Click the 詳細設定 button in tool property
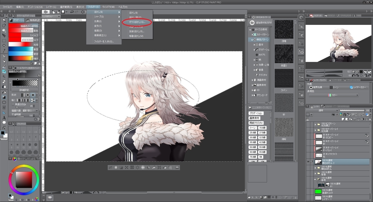Image resolution: width=373 pixels, height=202 pixels. coord(24,90)
